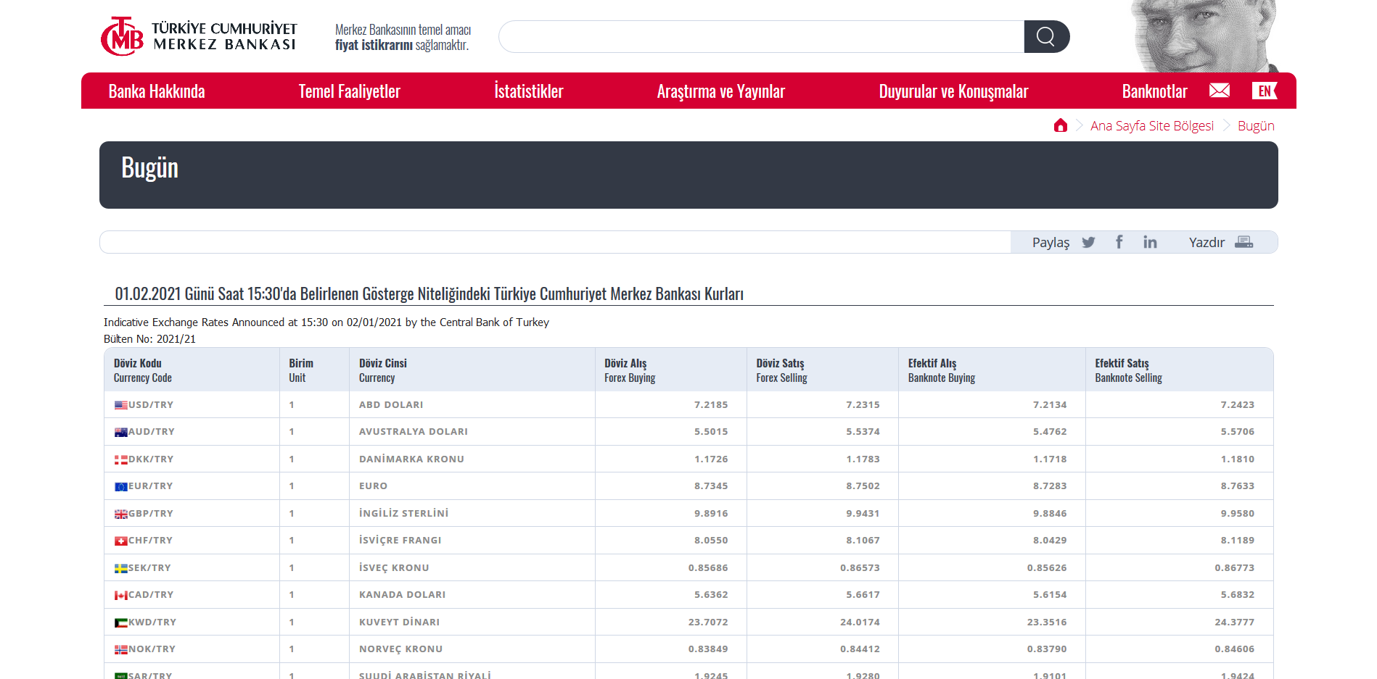1377x679 pixels.
Task: Click GBP banknote selling value 9.9580
Action: click(1237, 514)
